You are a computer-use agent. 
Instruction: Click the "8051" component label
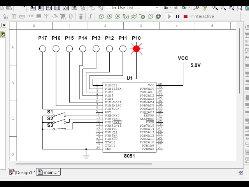pyautogui.click(x=130, y=156)
